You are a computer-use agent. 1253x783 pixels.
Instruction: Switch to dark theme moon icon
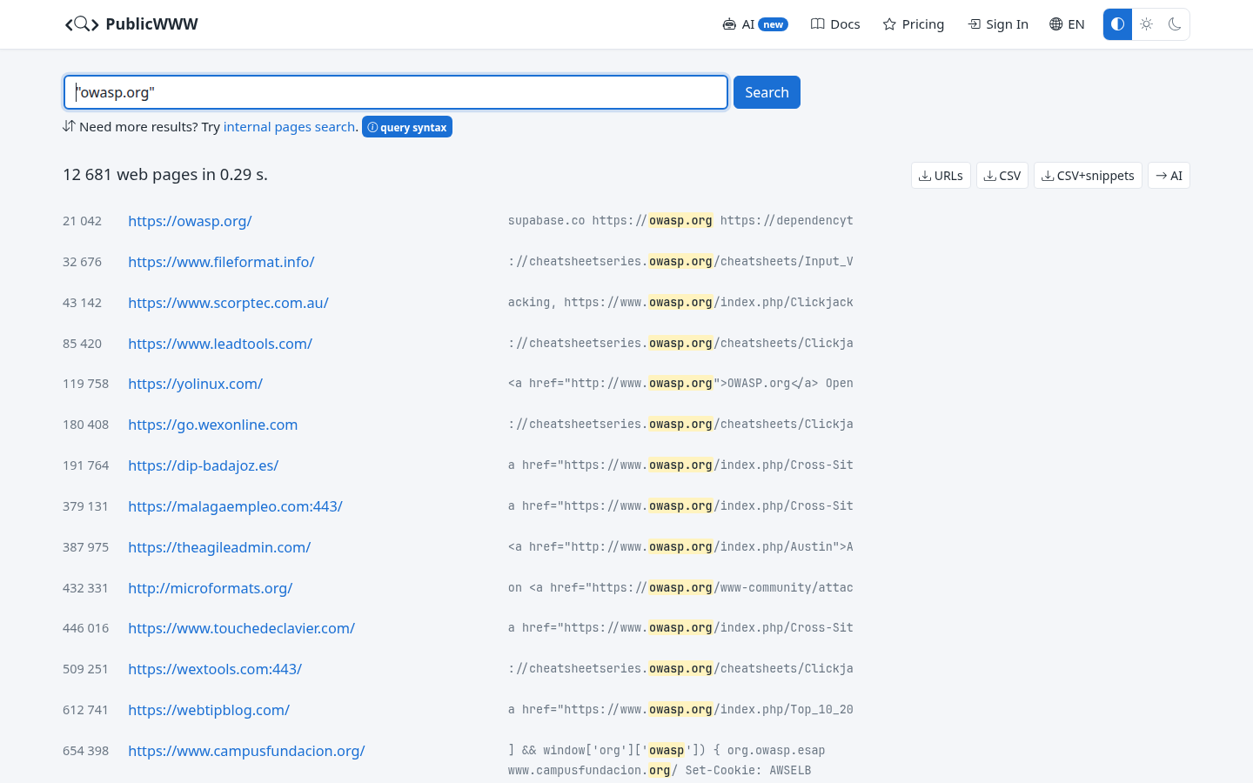tap(1175, 24)
